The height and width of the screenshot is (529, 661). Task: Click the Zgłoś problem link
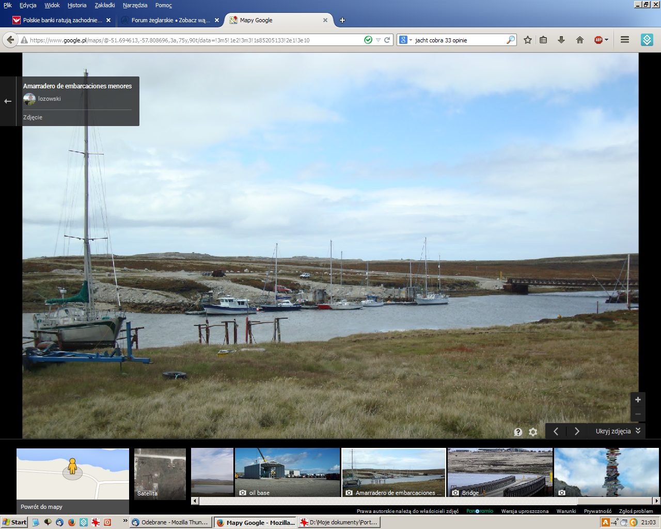tap(636, 511)
